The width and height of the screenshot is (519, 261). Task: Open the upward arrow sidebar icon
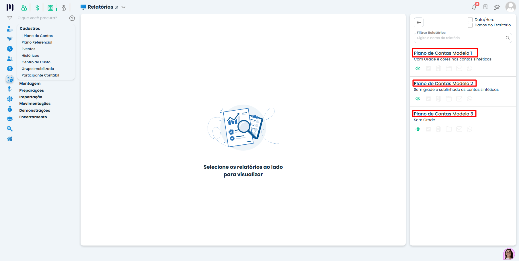point(10,89)
